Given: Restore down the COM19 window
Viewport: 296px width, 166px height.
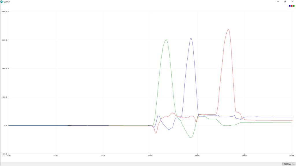Looking at the screenshot, I should pos(285,1).
